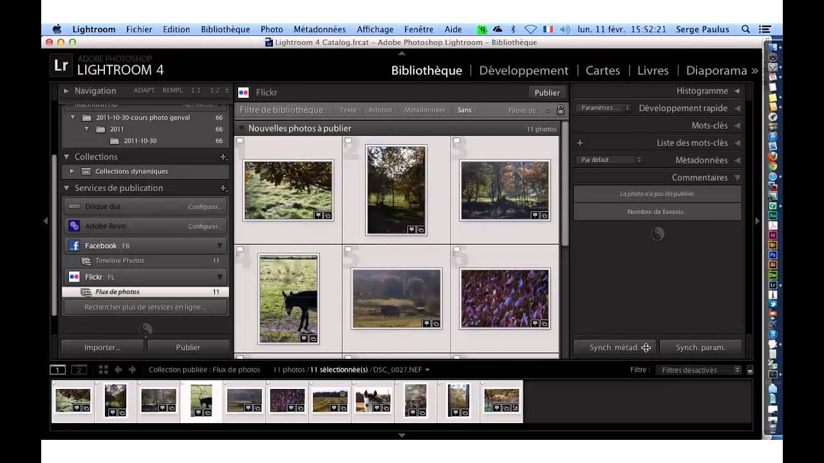Toggle the flag on the first grid photo
Viewport: 824px width, 463px height.
tap(240, 141)
